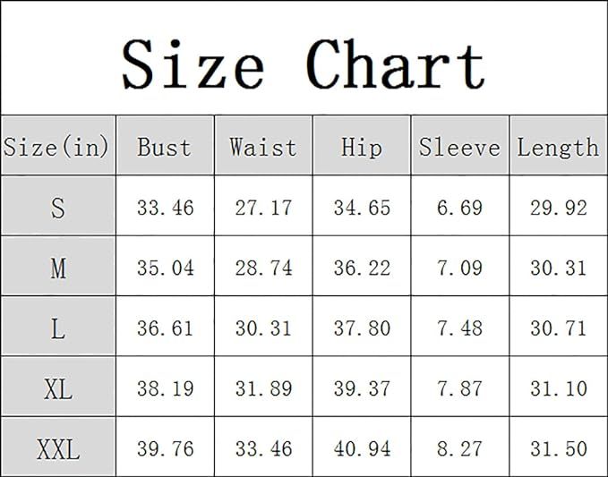Click waist value 28.74
Screen dimensions: 608x477
tap(263, 268)
